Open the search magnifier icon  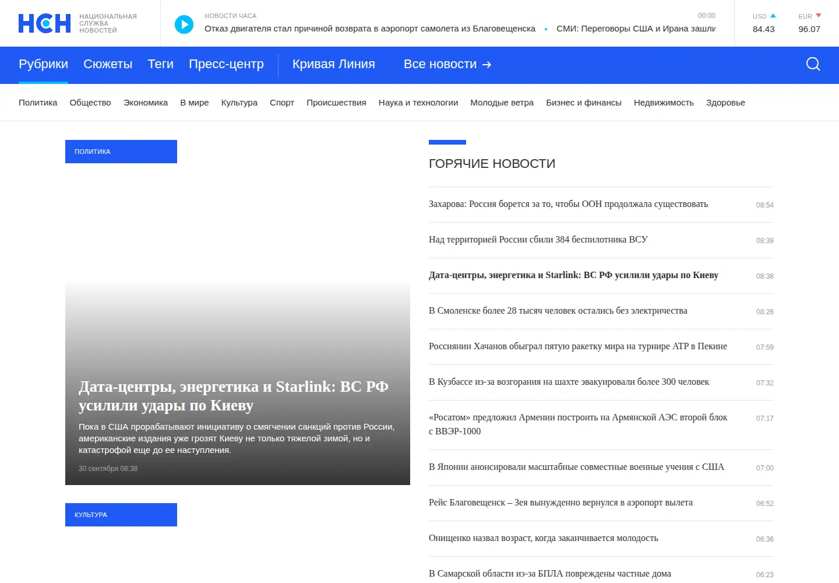pyautogui.click(x=813, y=64)
